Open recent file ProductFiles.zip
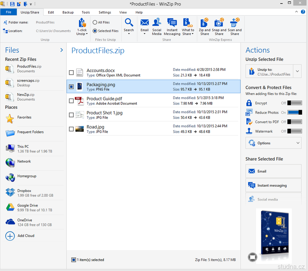This screenshot has width=308, height=271. pos(35,69)
